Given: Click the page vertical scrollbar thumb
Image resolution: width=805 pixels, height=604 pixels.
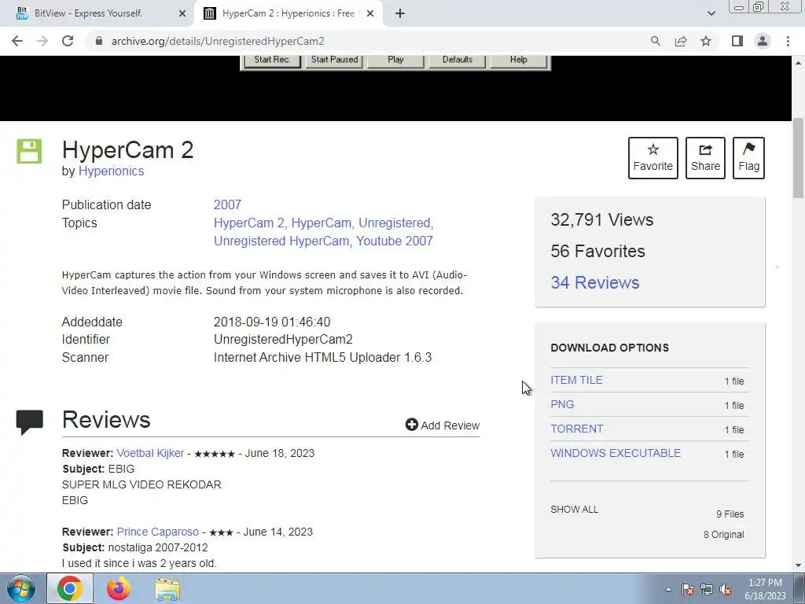Looking at the screenshot, I should point(798,157).
